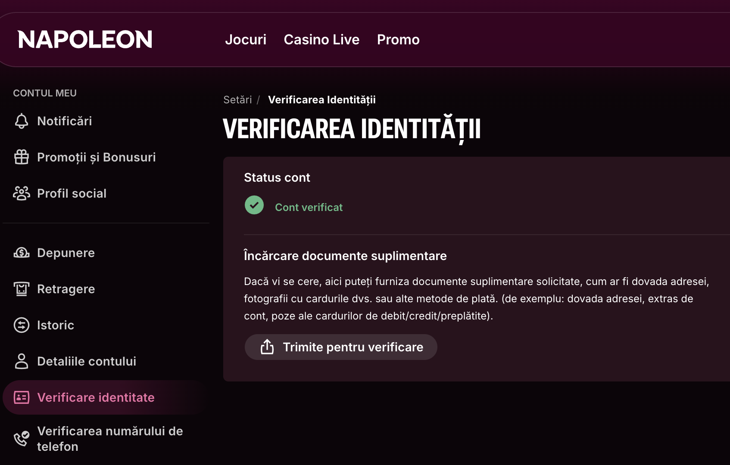Click the Detaliile contului person icon
This screenshot has width=730, height=465.
tap(22, 361)
